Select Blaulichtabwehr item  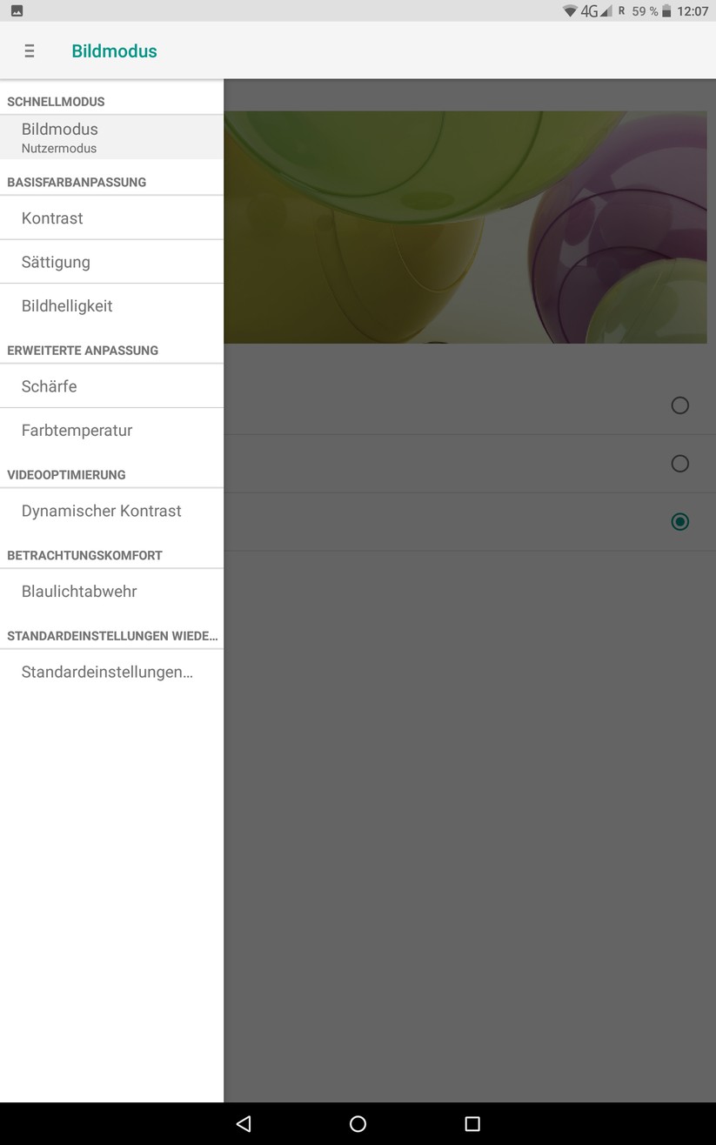111,592
